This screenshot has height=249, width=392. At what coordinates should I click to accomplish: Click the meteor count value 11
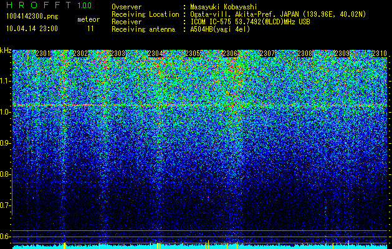tap(90, 29)
